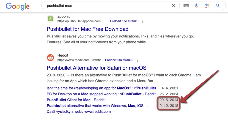Open the three-dot menu for the apponic result
Image resolution: width=228 pixels, height=124 pixels.
[143, 22]
